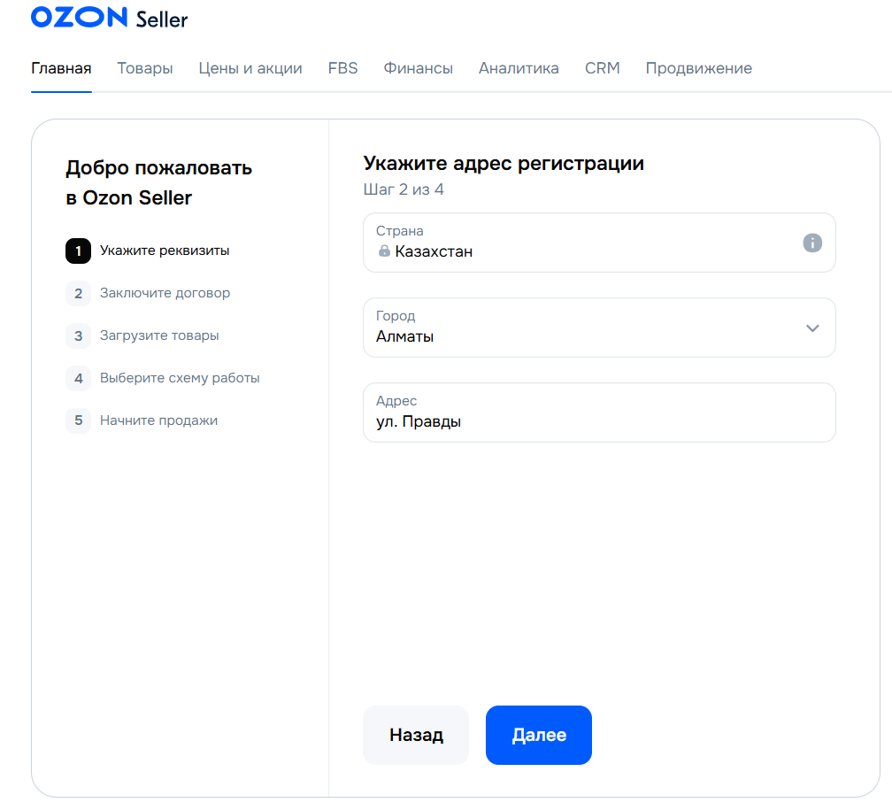Viewport: 892px width, 810px height.
Task: Expand the Город dropdown chevron
Action: (x=812, y=328)
